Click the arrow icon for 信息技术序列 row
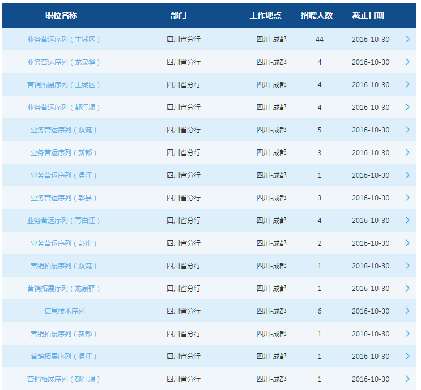Viewport: 421px width, 390px height. point(407,311)
